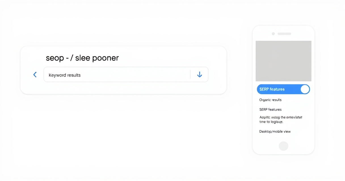Image resolution: width=345 pixels, height=181 pixels.
Task: Click empty space right of 'Keyword results' text
Action: click(135, 75)
